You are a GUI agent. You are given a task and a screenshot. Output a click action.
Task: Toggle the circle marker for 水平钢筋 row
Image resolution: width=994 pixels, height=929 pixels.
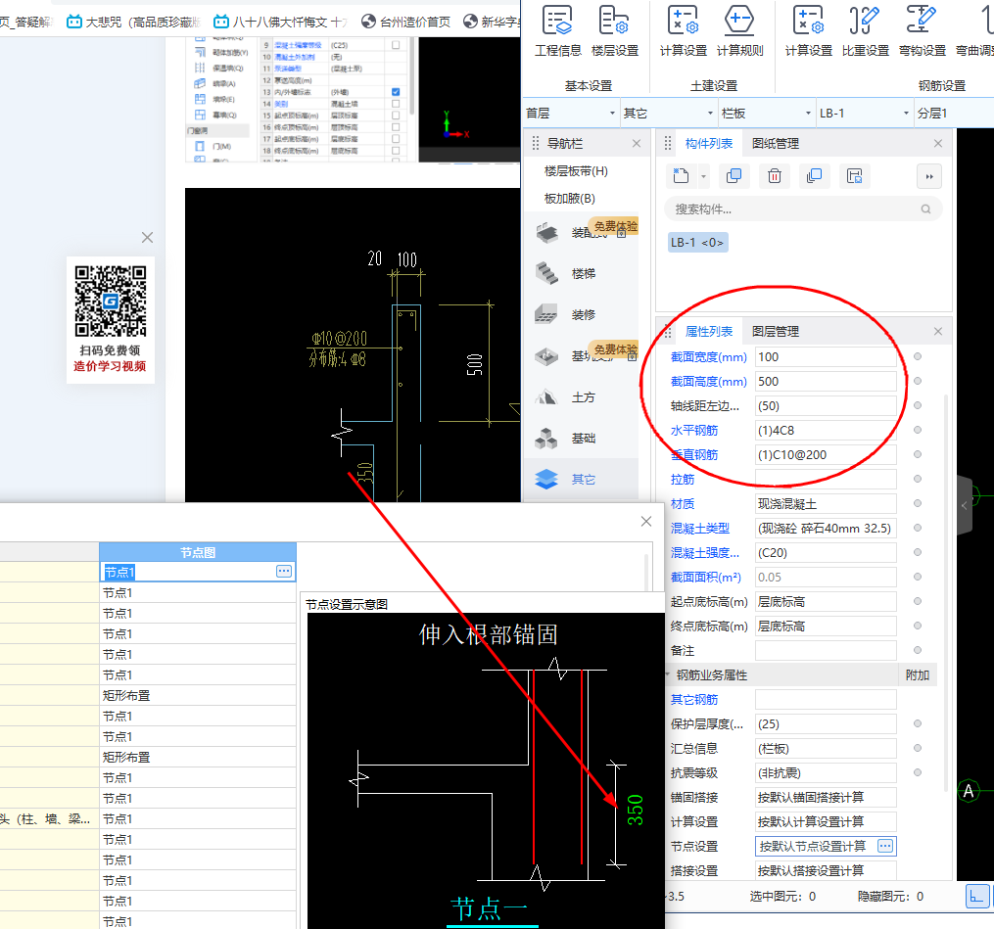pos(918,430)
